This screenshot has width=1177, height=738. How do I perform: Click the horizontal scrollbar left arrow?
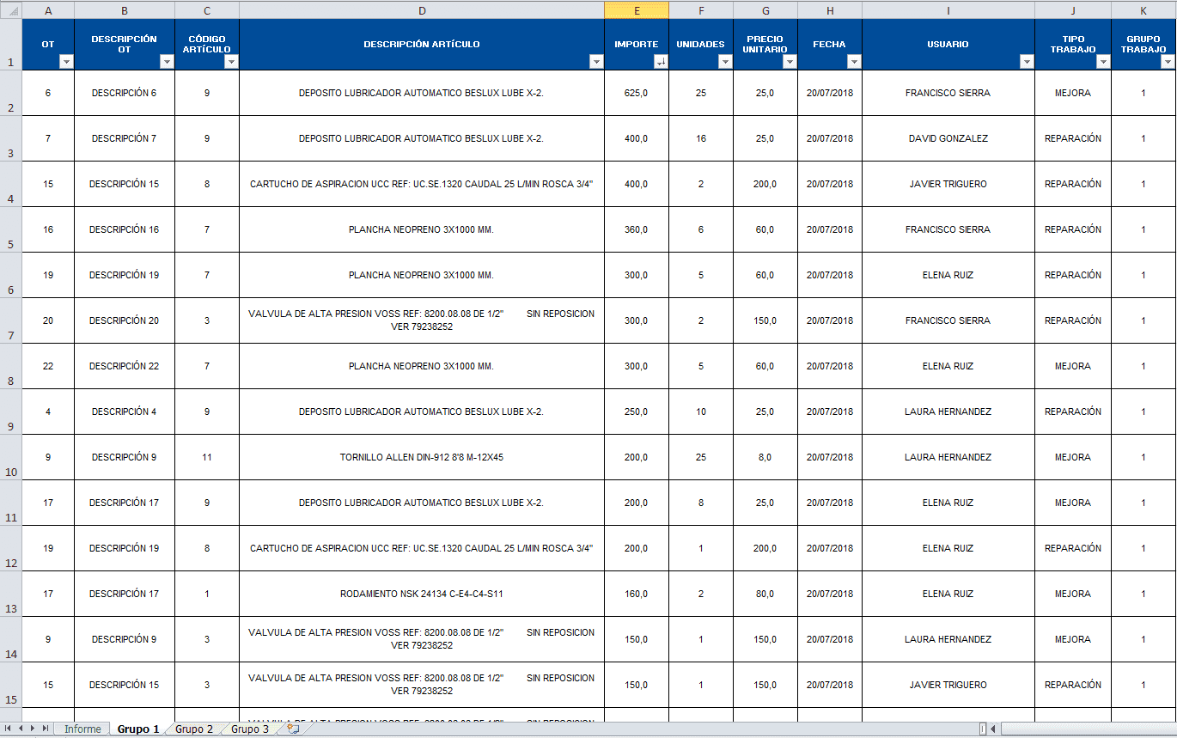click(993, 729)
